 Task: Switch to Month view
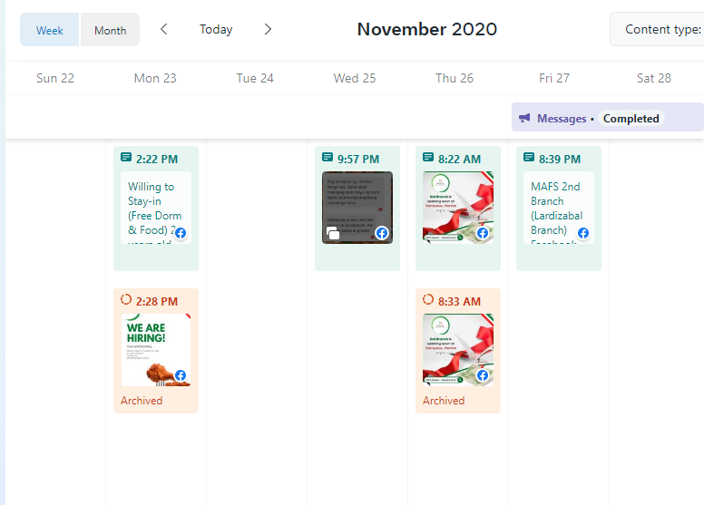[x=110, y=30]
